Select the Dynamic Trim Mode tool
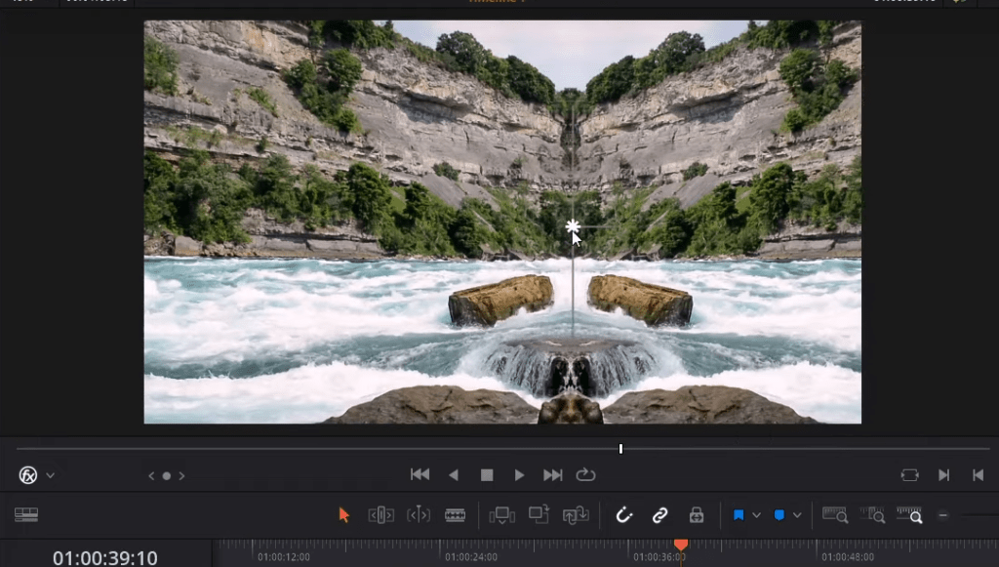The image size is (999, 567). pos(419,514)
